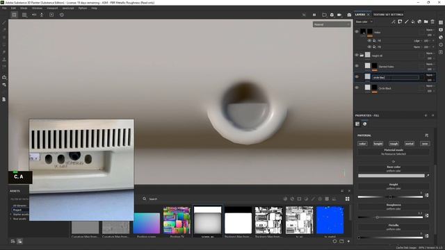The image size is (445, 250).
Task: Hide the second Fill effect under Holes
Action: (x=369, y=47)
